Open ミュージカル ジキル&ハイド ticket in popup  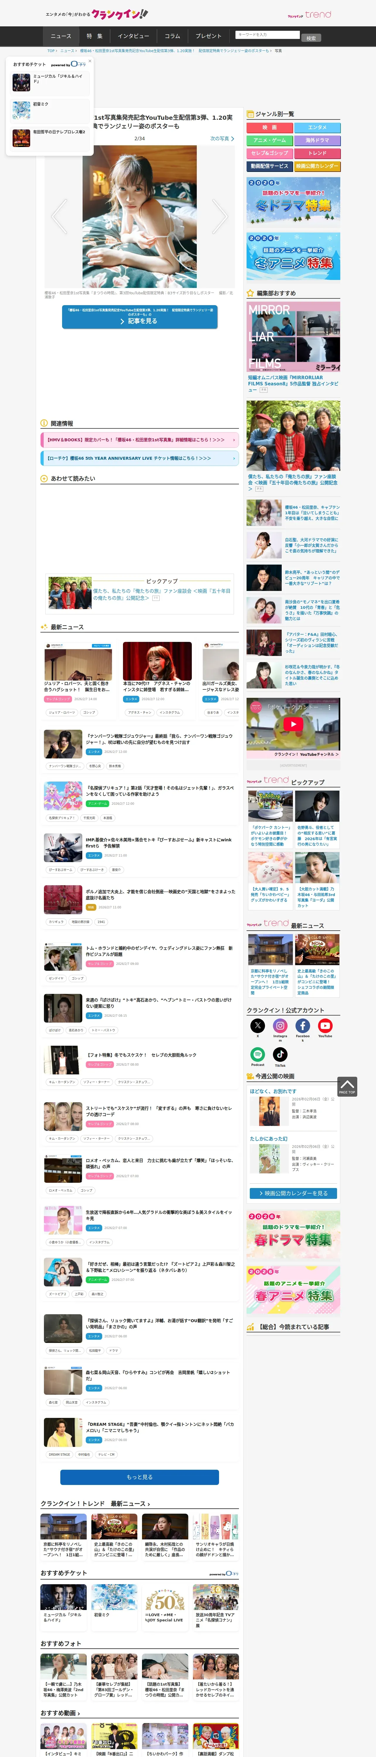click(50, 82)
